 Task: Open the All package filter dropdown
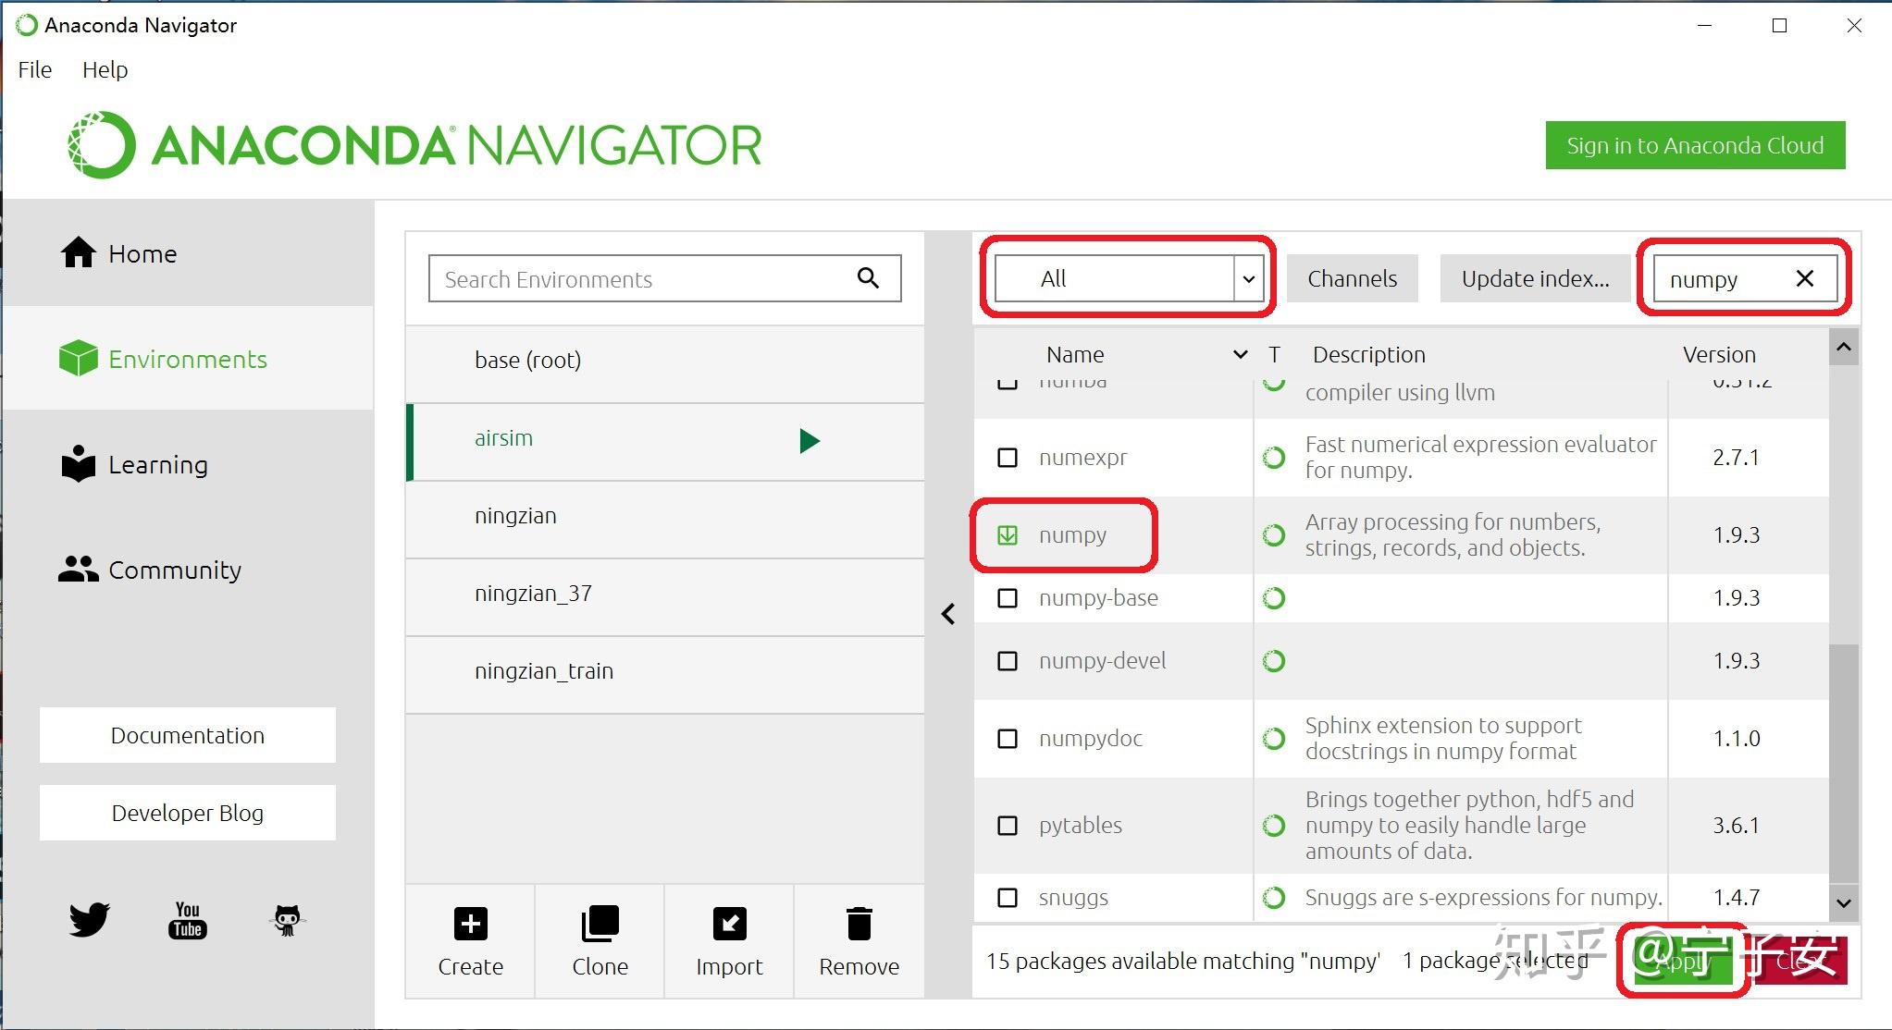[x=1128, y=278]
